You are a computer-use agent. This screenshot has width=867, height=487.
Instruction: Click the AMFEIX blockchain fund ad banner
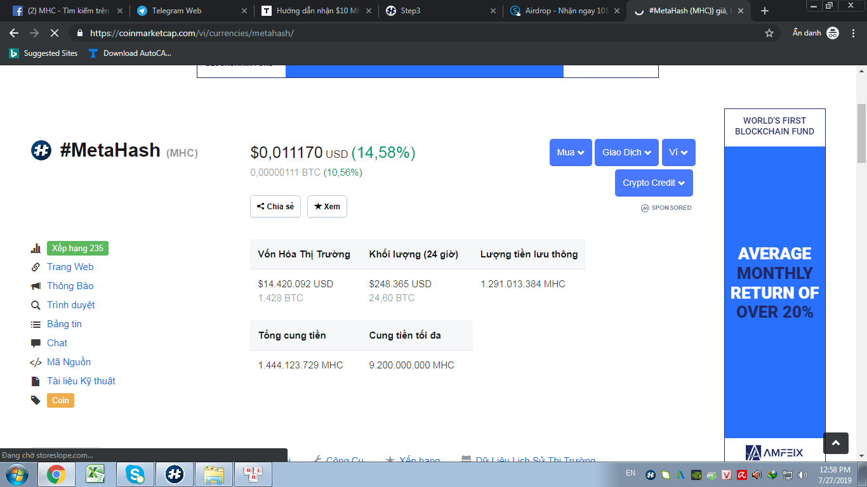click(x=775, y=287)
